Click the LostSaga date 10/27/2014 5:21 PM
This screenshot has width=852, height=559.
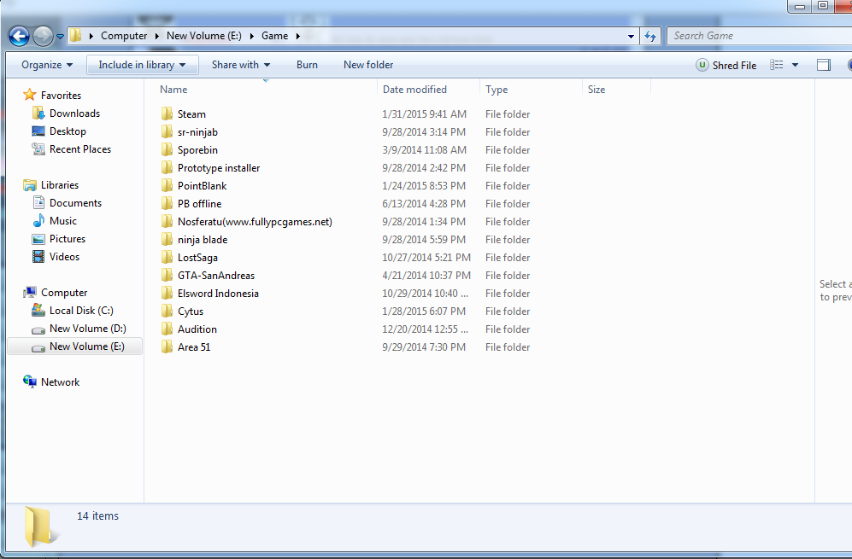pos(426,257)
